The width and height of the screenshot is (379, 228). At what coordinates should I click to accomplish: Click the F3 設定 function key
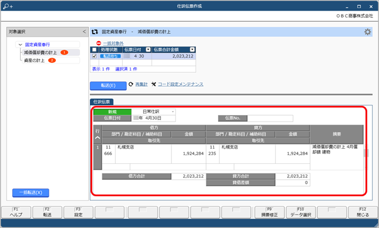[x=78, y=212]
